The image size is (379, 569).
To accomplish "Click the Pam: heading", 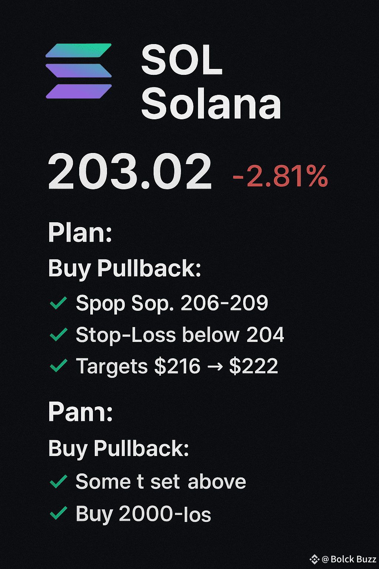I will [x=80, y=412].
